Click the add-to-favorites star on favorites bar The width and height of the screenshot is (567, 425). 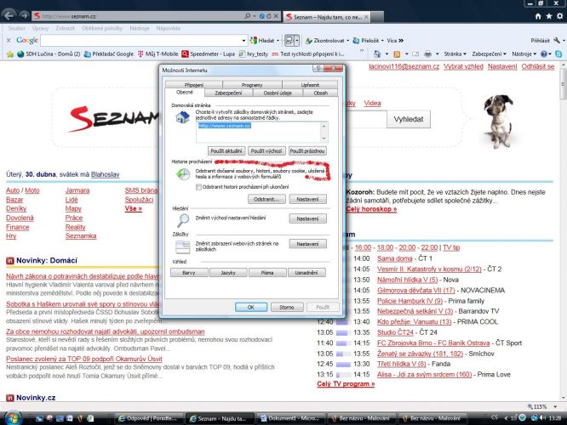click(10, 54)
